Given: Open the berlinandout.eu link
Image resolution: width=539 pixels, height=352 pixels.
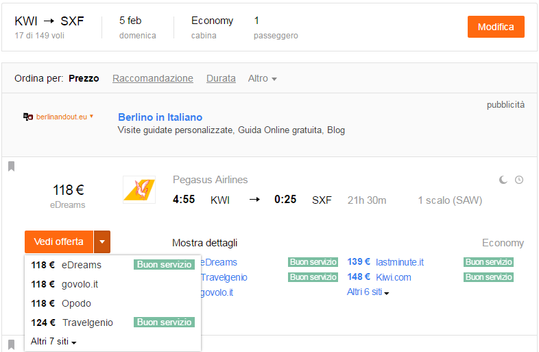Looking at the screenshot, I should click(62, 117).
